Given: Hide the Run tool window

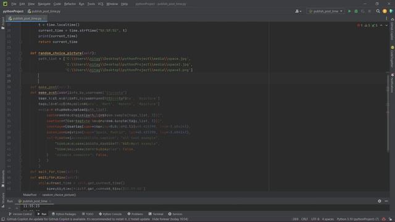Looking at the screenshot, I should pos(386,201).
